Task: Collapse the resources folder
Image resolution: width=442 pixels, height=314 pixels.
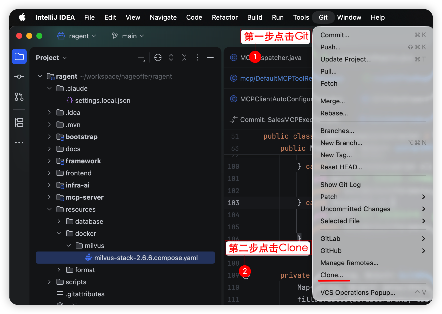Action: 49,209
